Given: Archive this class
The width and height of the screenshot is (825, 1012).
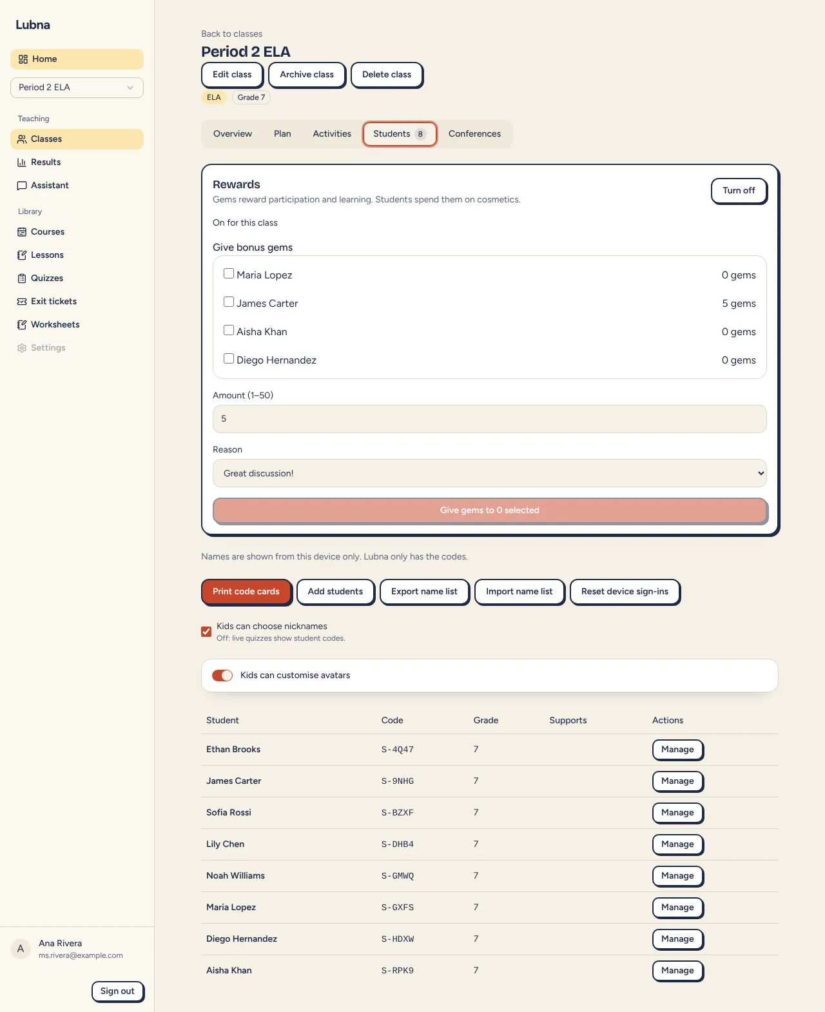Looking at the screenshot, I should coord(307,75).
